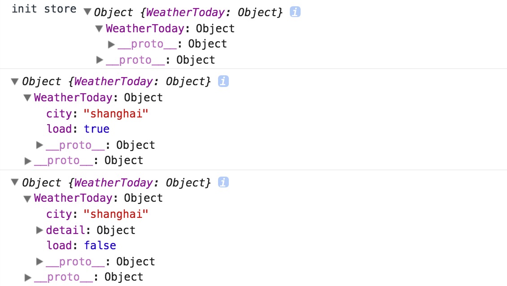
Task: Collapse the WeatherToday node containing load: true
Action: (x=27, y=98)
